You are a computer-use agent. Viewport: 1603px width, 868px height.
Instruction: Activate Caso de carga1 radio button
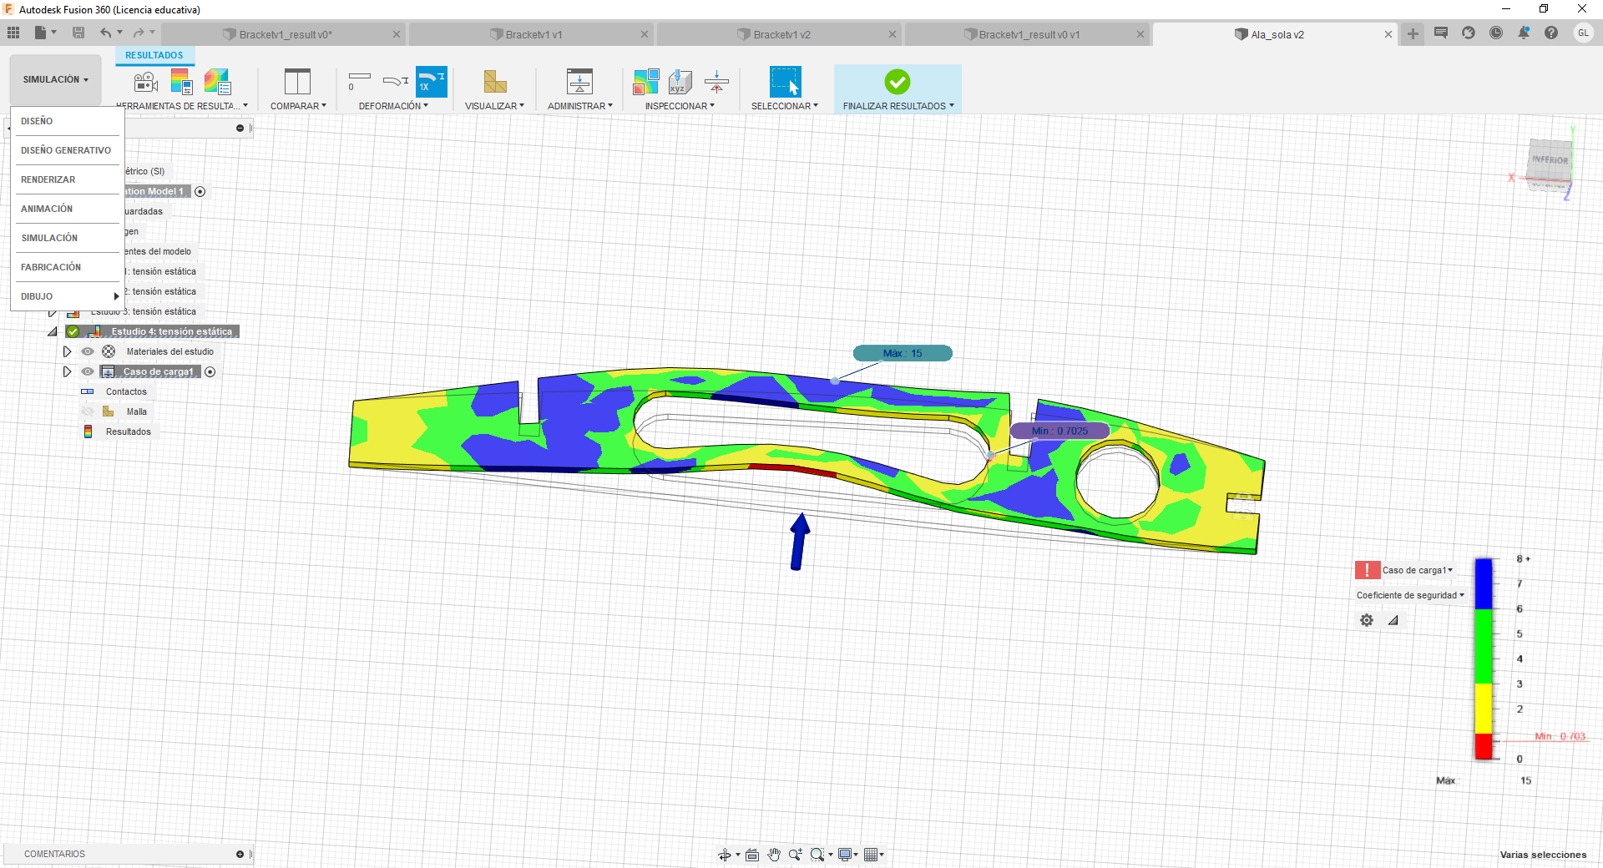click(210, 372)
